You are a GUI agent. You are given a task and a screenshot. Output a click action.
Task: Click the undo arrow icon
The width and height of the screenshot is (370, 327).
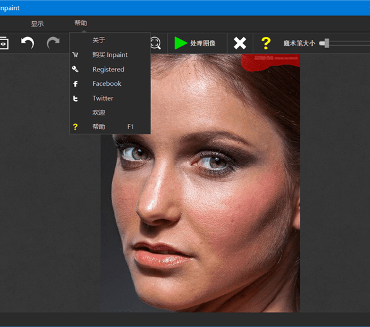tap(27, 43)
